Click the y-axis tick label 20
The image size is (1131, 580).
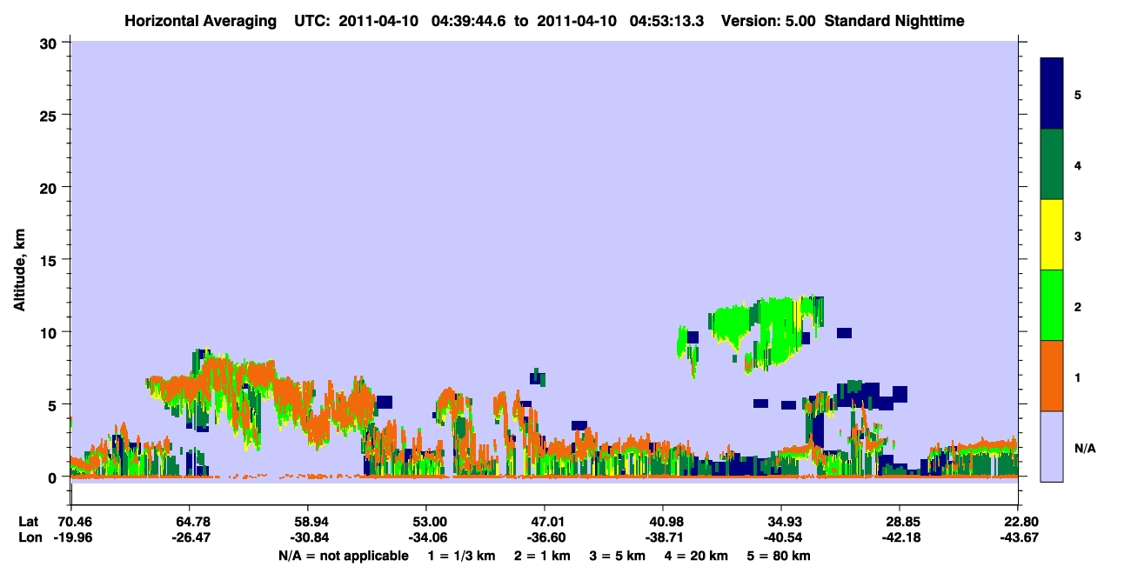50,187
